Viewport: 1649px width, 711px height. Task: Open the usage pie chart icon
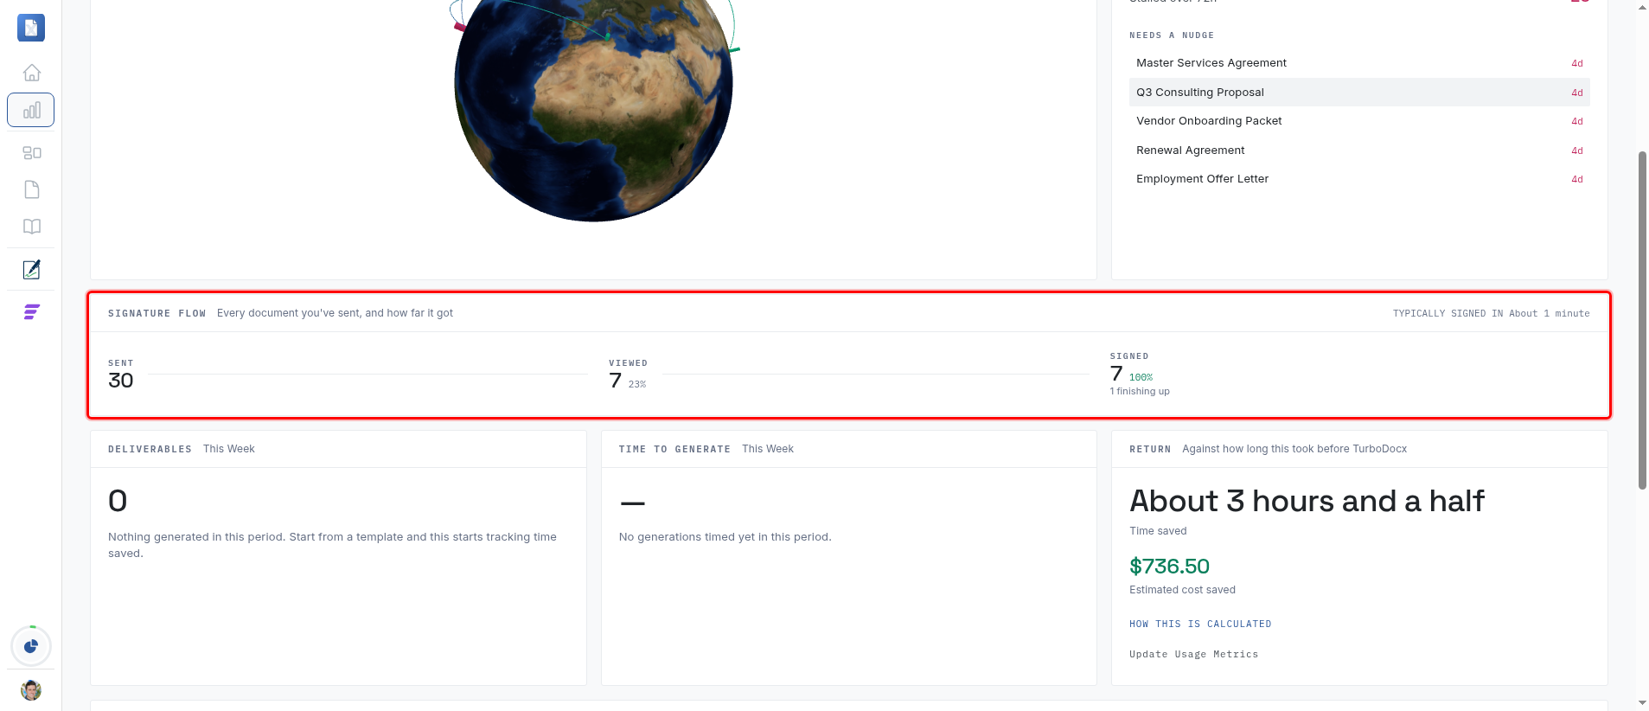pyautogui.click(x=31, y=646)
